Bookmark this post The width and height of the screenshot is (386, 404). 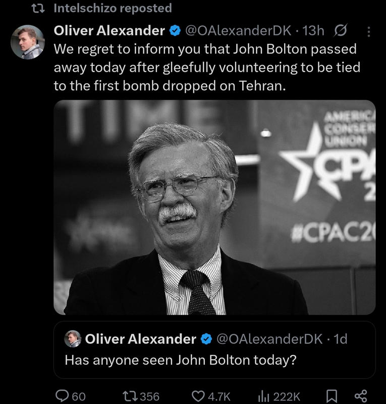[331, 396]
